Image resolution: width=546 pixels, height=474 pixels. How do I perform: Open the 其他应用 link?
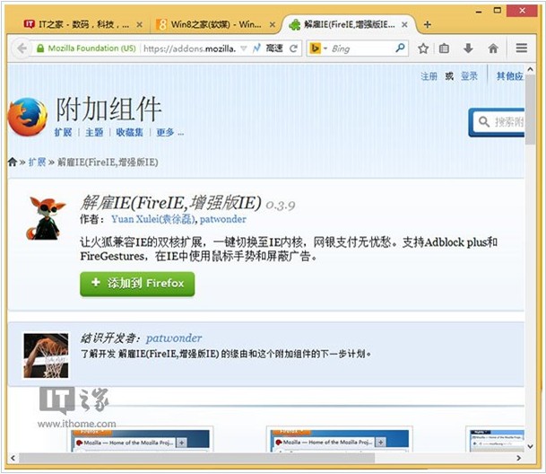(510, 76)
